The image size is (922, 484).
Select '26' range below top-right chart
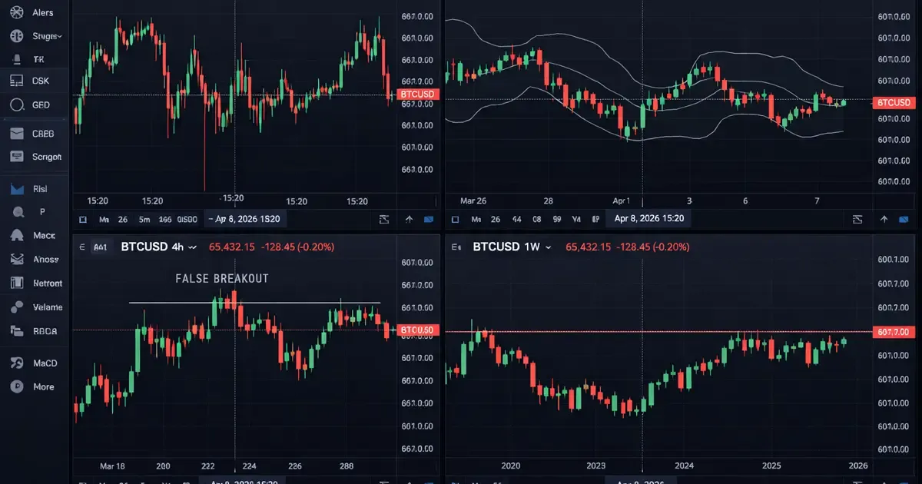[496, 220]
